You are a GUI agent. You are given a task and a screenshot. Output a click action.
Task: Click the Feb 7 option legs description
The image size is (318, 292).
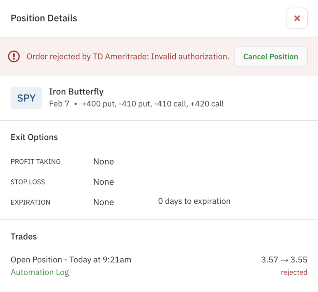136,104
